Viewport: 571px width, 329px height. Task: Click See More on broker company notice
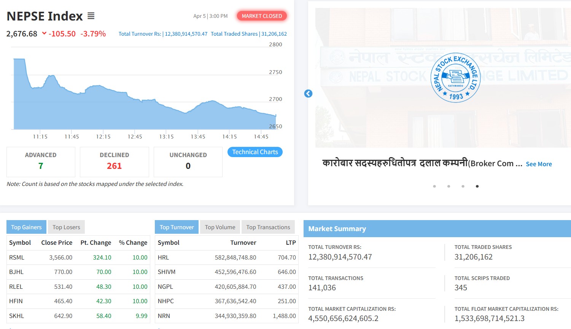pos(539,164)
